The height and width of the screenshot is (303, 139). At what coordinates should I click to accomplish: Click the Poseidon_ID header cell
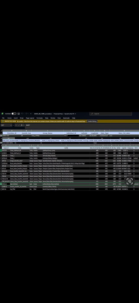coord(12,133)
